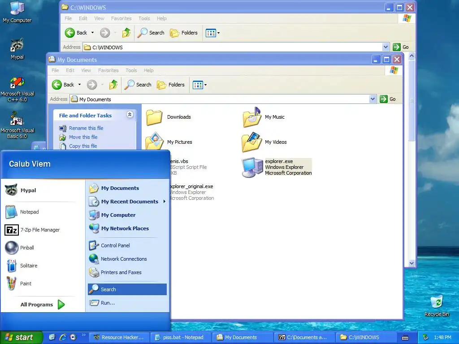
Task: Launch 7-Zip File Manager from Start menu
Action: tap(43, 230)
